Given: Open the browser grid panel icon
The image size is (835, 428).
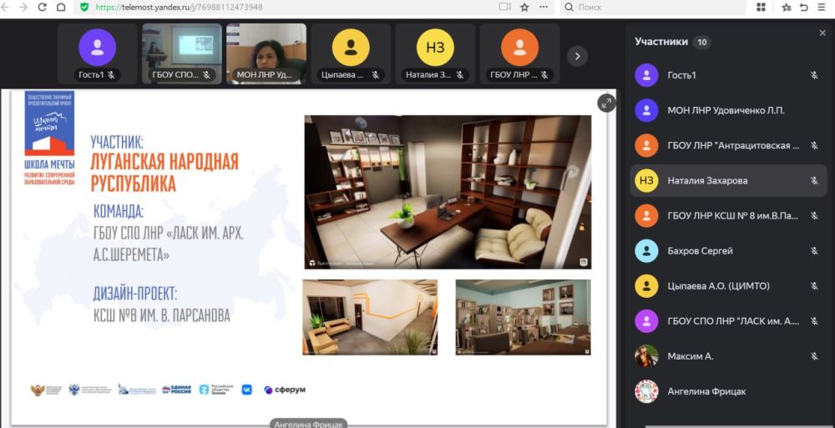Looking at the screenshot, I should (x=761, y=8).
